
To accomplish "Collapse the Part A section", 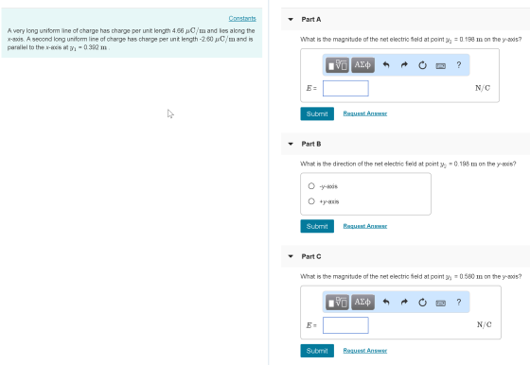I will point(291,19).
